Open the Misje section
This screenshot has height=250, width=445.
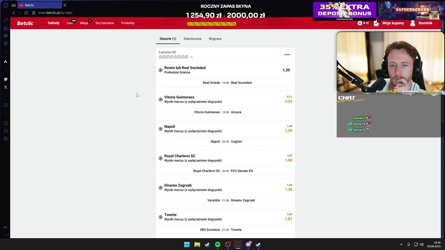pyautogui.click(x=84, y=23)
